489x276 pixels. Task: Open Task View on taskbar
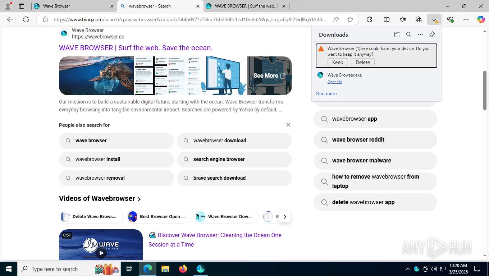point(129,269)
